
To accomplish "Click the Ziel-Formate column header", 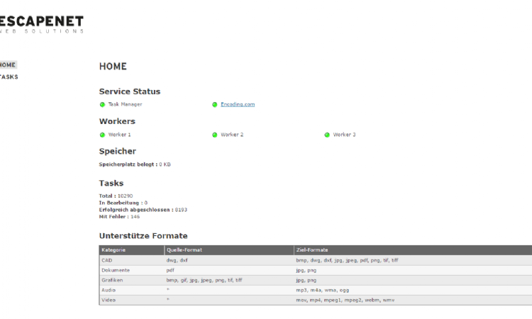I will point(312,250).
